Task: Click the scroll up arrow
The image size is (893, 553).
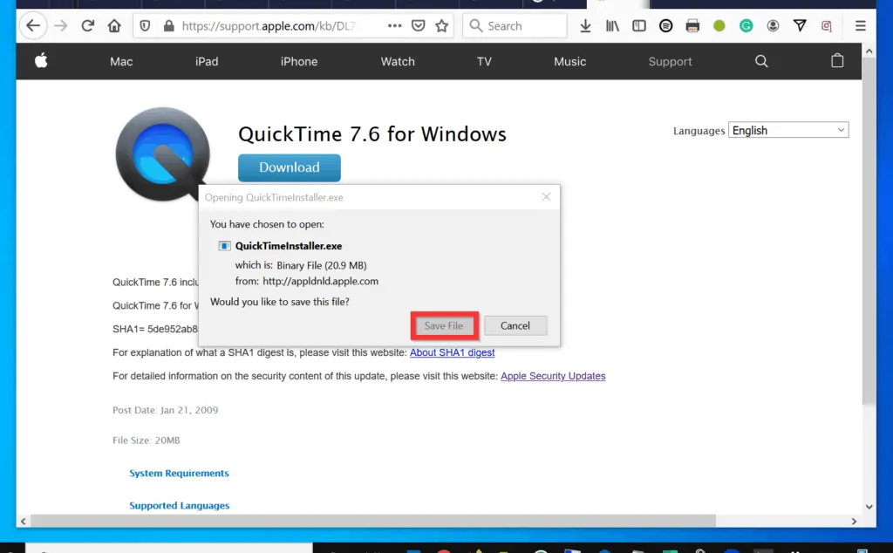Action: [x=869, y=51]
